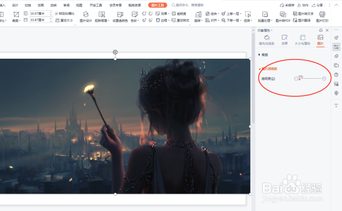
Task: Open the 大小与属性 size and properties tab
Action: [302, 40]
